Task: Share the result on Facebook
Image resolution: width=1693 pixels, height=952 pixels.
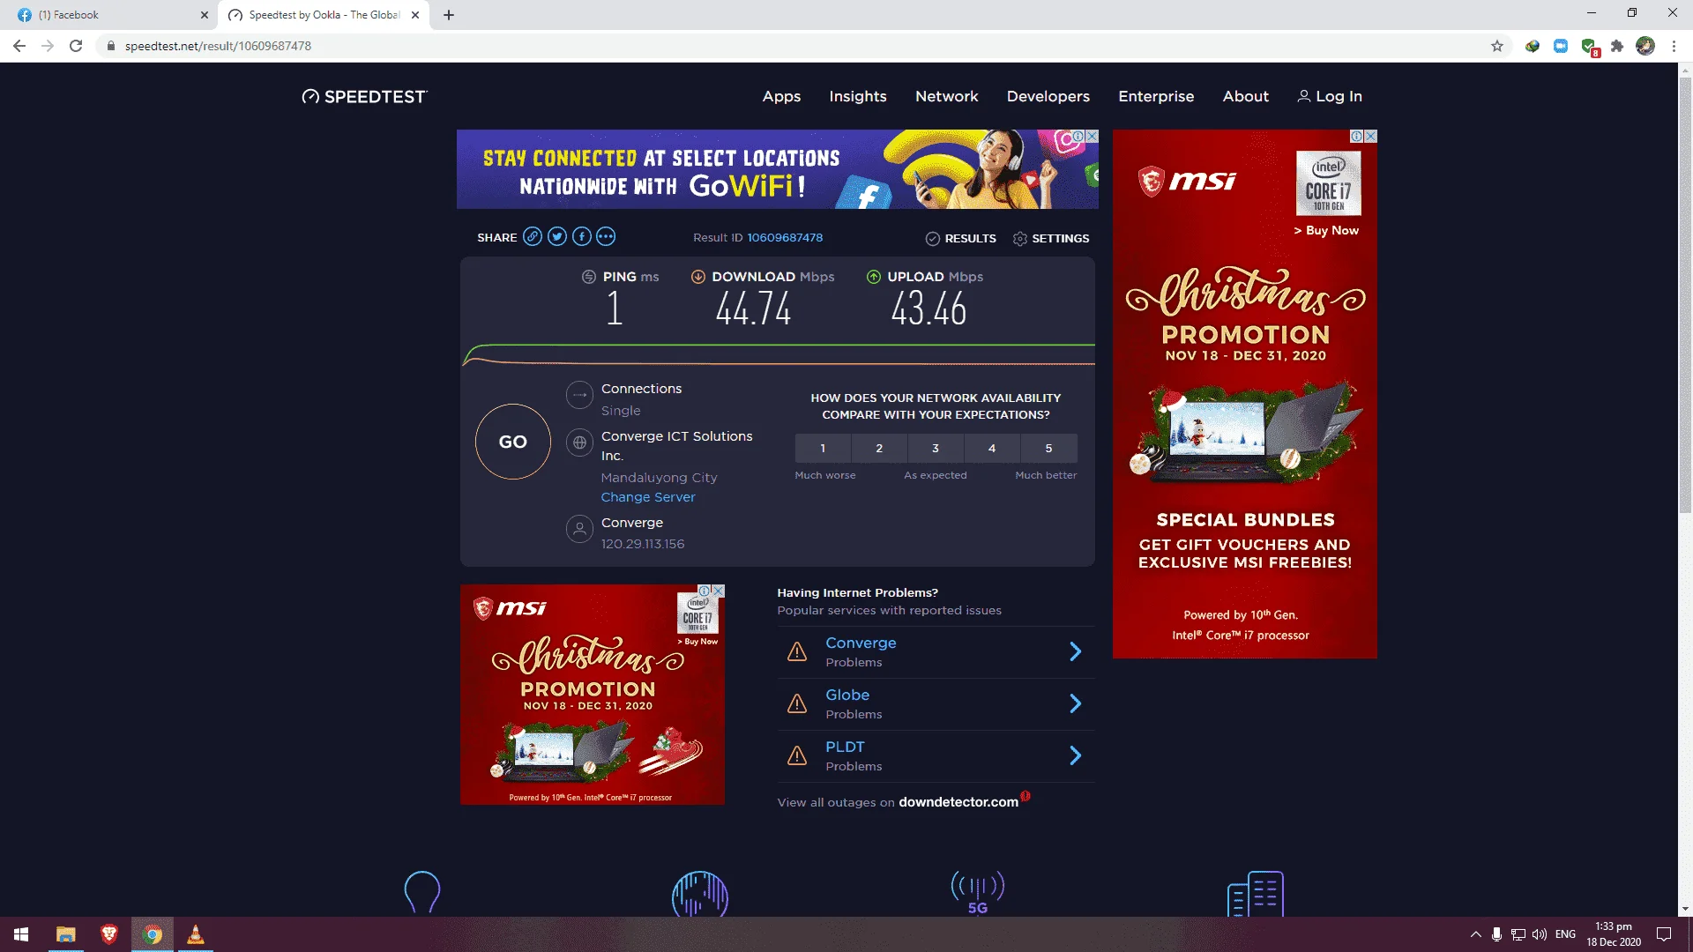Action: 581,236
